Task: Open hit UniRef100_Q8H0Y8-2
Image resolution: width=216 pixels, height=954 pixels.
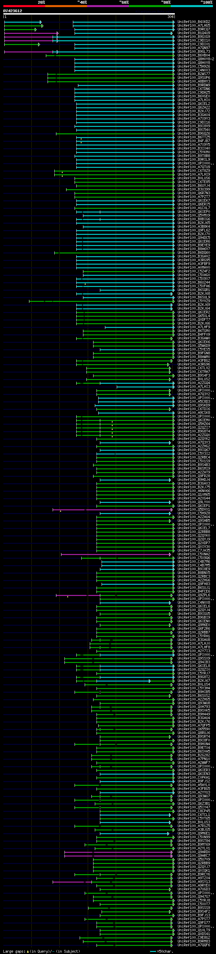Action: pyautogui.click(x=196, y=59)
